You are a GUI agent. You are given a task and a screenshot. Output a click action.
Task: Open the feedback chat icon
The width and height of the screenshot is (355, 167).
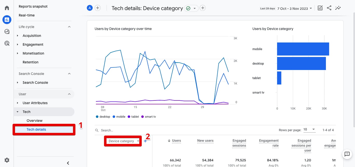pyautogui.click(x=347, y=154)
